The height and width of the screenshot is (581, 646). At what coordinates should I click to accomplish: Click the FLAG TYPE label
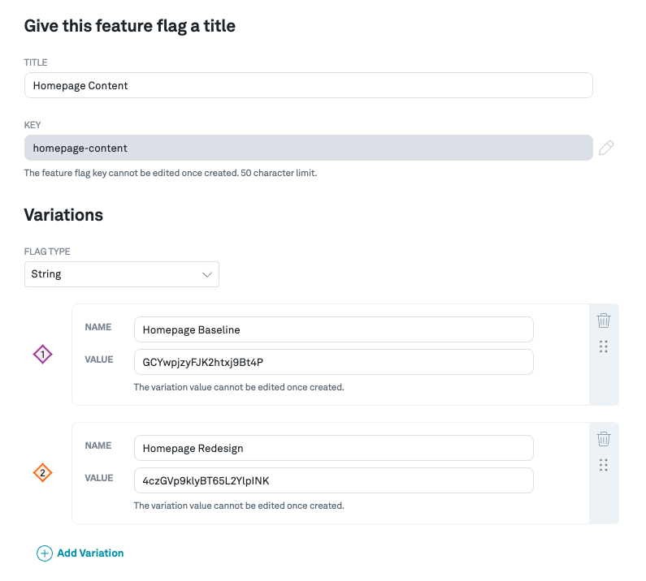(x=47, y=252)
